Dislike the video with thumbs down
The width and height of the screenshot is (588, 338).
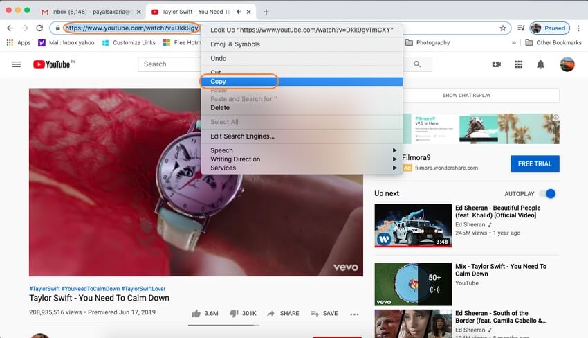point(234,313)
